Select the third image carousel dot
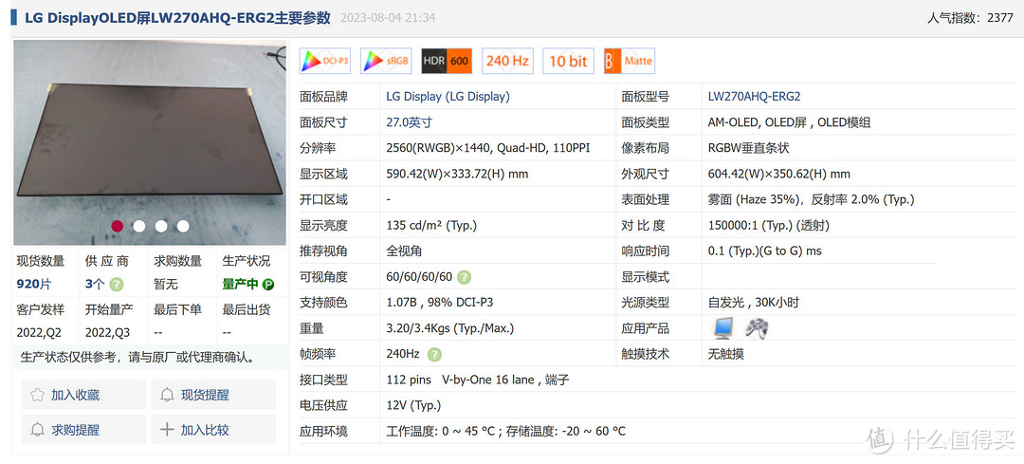 click(161, 226)
